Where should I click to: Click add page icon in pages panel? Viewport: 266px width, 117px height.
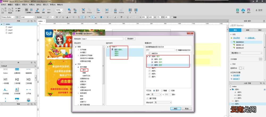(x=28, y=21)
